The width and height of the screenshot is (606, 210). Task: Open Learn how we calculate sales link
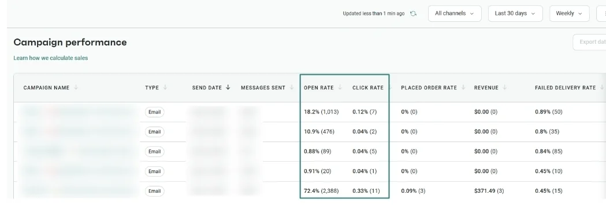(51, 58)
